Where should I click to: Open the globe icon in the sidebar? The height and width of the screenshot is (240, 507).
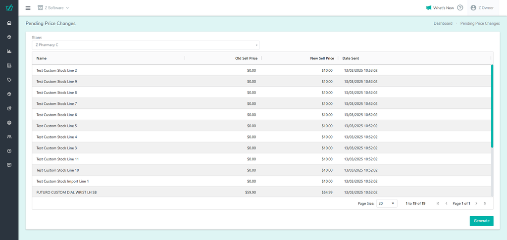[x=9, y=122]
